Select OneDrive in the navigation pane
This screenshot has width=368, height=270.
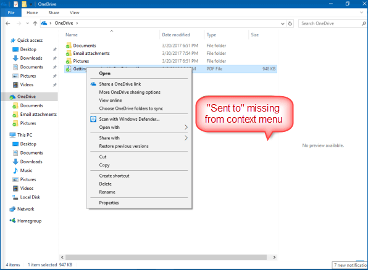27,97
